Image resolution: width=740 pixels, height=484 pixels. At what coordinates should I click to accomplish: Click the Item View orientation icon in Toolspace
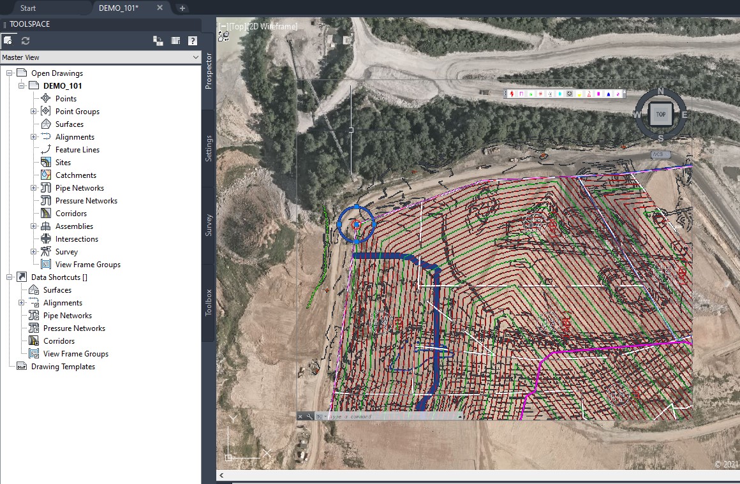pyautogui.click(x=158, y=40)
